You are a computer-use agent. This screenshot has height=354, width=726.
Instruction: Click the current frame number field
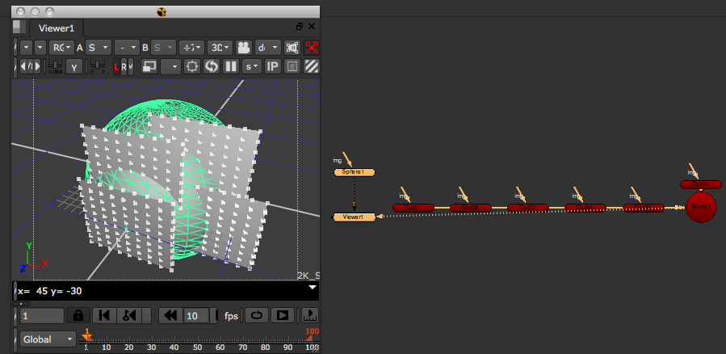[x=42, y=315]
